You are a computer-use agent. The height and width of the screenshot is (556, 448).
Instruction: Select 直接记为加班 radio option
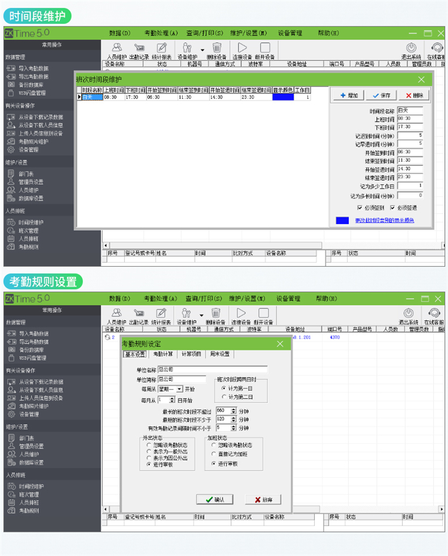(x=214, y=454)
